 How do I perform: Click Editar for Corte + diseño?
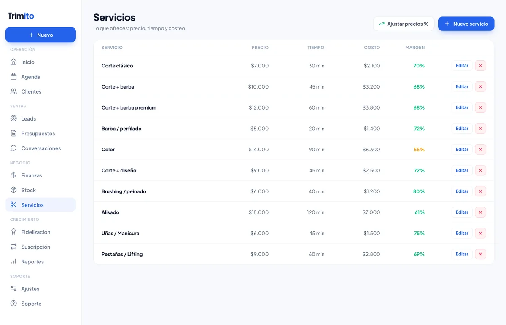[462, 170]
